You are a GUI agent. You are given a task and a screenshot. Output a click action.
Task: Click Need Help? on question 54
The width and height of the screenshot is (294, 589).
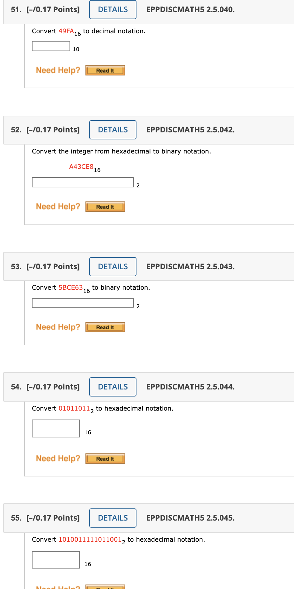pos(58,458)
